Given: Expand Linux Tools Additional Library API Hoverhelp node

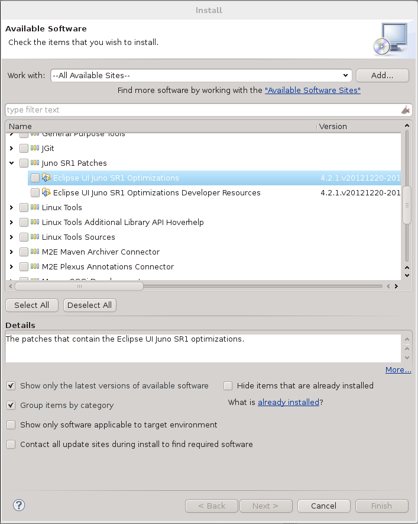Looking at the screenshot, I should click(x=11, y=222).
